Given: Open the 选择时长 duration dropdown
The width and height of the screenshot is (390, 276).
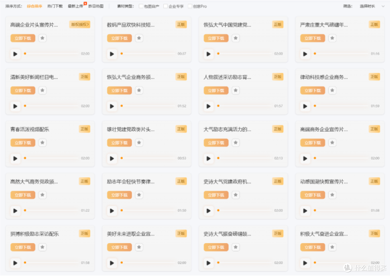Looking at the screenshot, I should (x=372, y=6).
